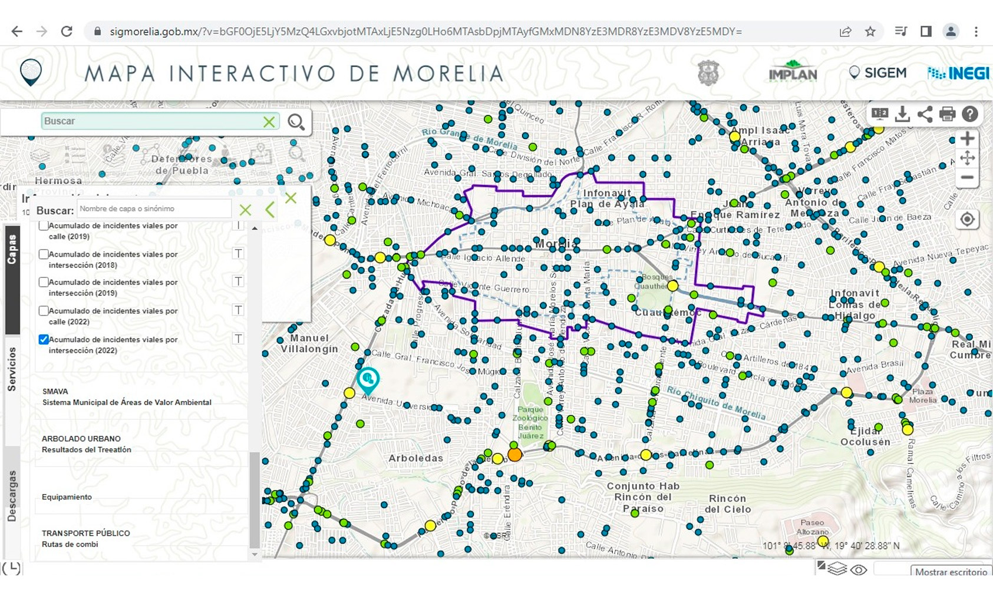Screen dimensions: 993x593
Task: Select the pan tool between zoom buttons
Action: (x=967, y=158)
